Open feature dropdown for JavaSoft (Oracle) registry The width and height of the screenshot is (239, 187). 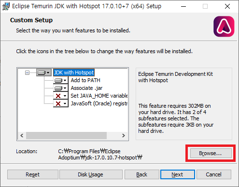(61, 103)
